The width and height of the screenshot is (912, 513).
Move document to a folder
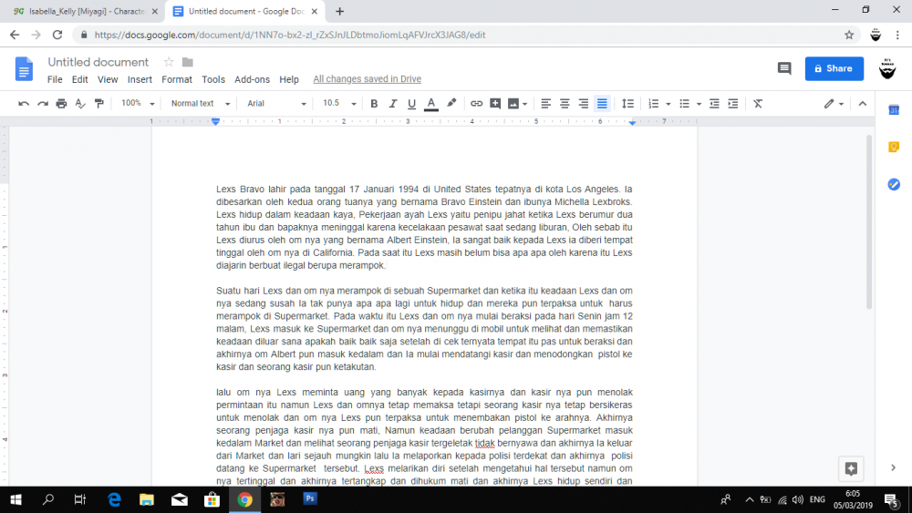click(187, 62)
